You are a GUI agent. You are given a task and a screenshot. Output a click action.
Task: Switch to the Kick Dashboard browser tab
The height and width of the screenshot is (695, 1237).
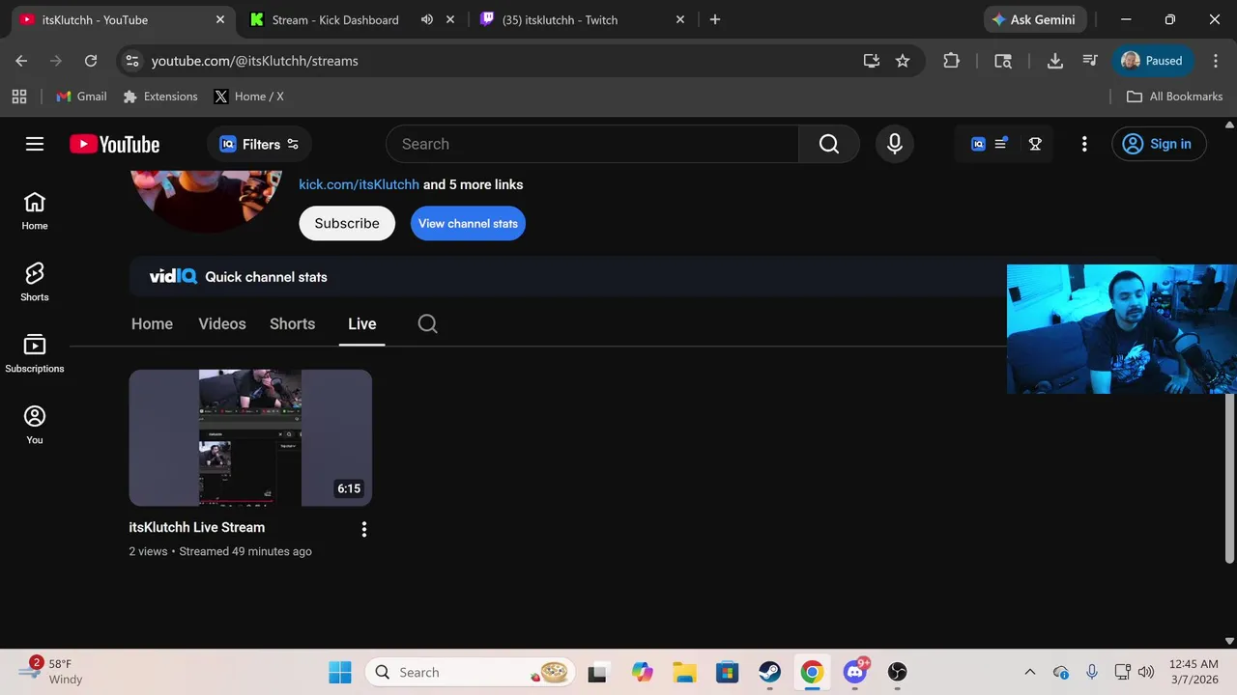335,19
